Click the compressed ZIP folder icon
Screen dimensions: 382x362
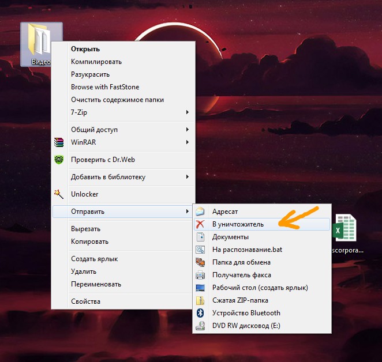[x=200, y=300]
